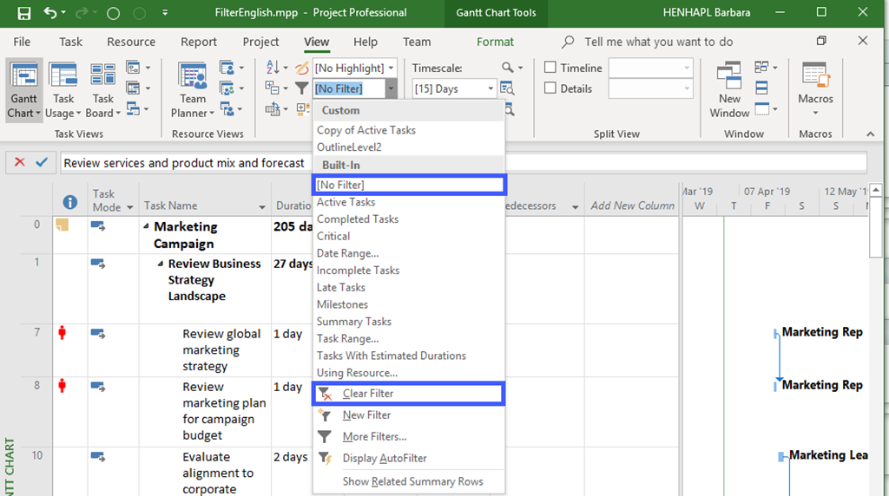Open the Task Board view
889x496 pixels.
click(x=102, y=90)
